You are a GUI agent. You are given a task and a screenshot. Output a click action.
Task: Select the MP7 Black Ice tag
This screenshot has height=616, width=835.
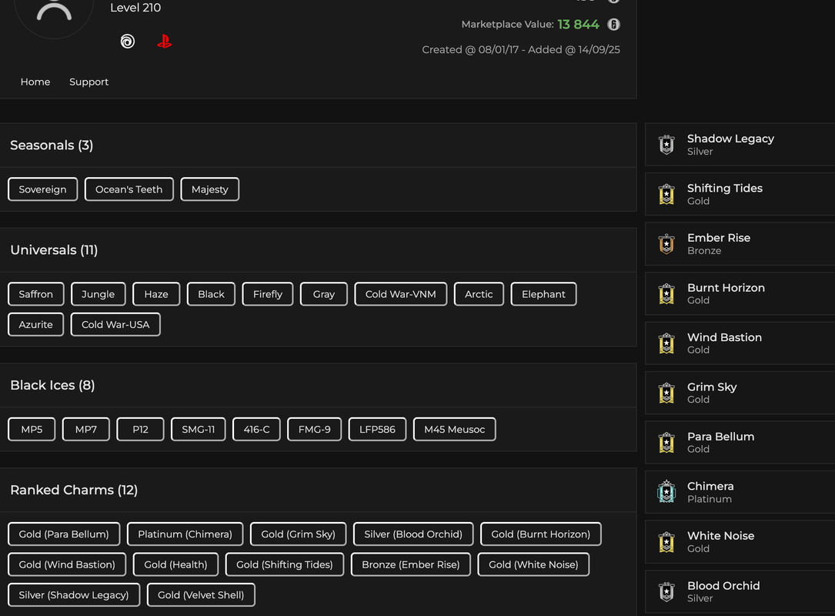[x=85, y=430]
